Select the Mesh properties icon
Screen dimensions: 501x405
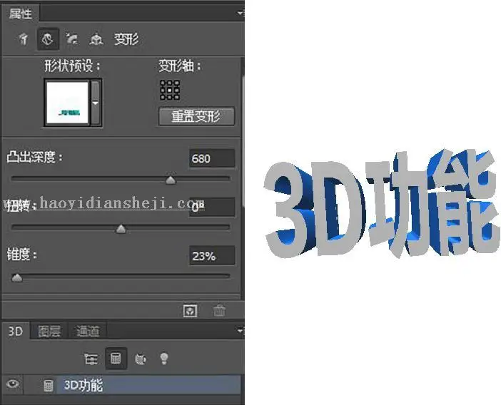pos(24,39)
